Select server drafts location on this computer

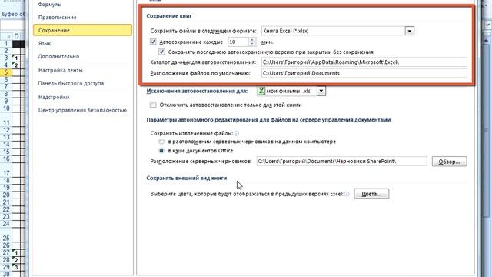click(x=161, y=142)
